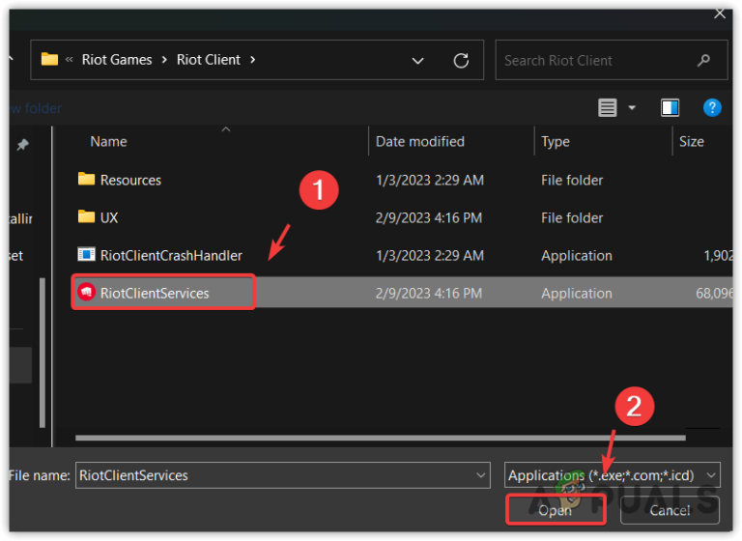Toggle the preview pane icon

pyautogui.click(x=670, y=108)
